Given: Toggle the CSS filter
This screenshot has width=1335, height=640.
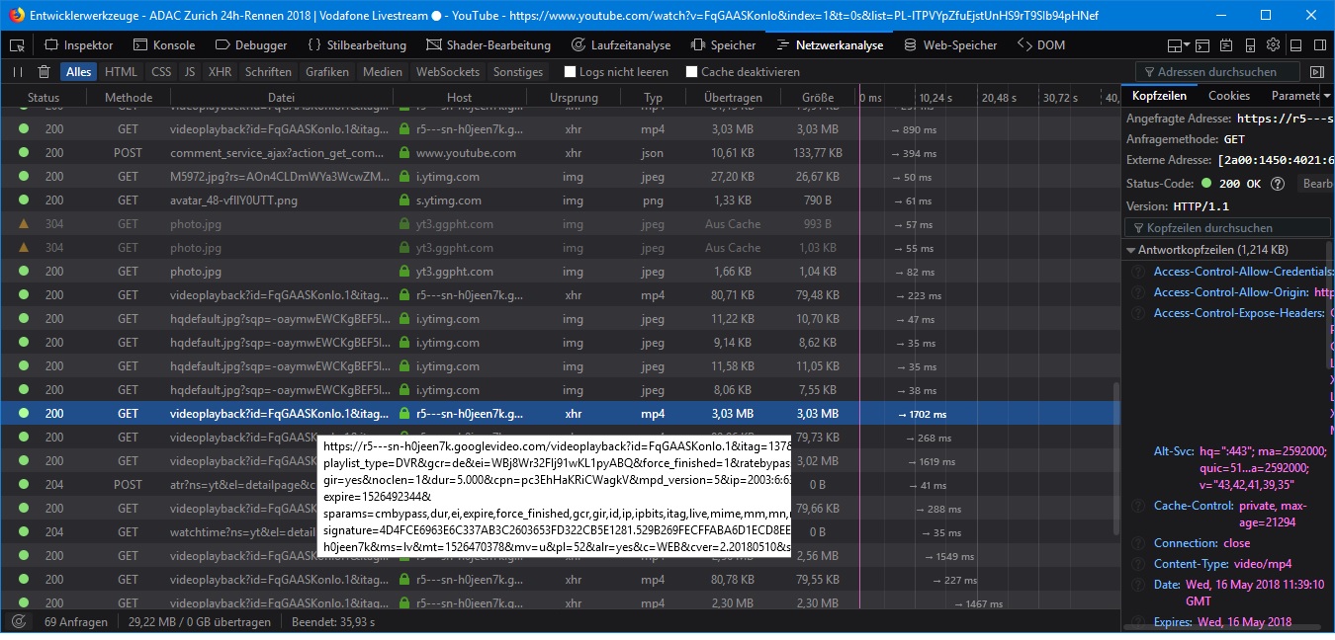Looking at the screenshot, I should point(161,72).
